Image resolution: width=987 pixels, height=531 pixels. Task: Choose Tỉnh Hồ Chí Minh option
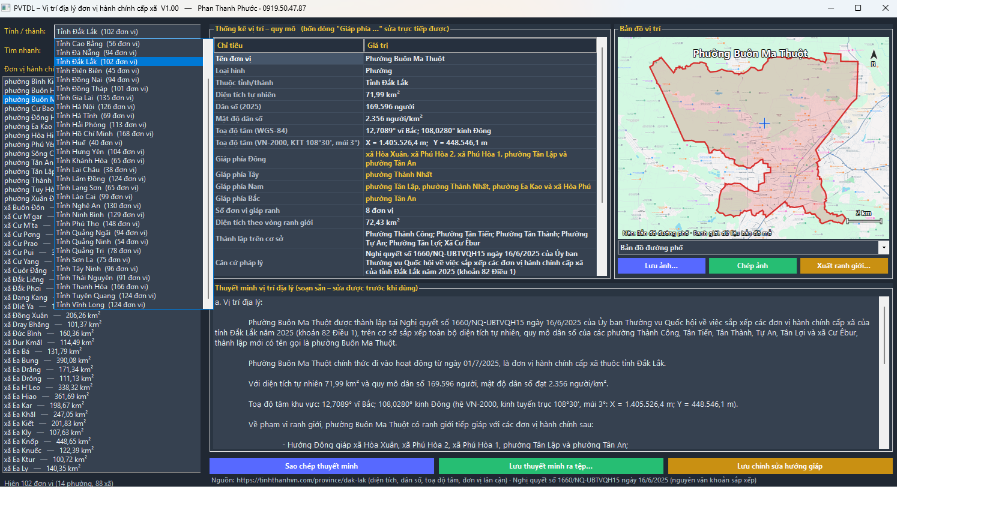click(x=128, y=134)
